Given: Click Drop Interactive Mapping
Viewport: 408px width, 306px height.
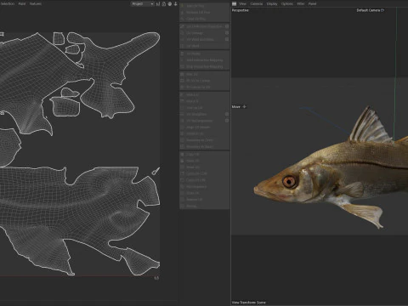Looking at the screenshot, I should pos(204,66).
